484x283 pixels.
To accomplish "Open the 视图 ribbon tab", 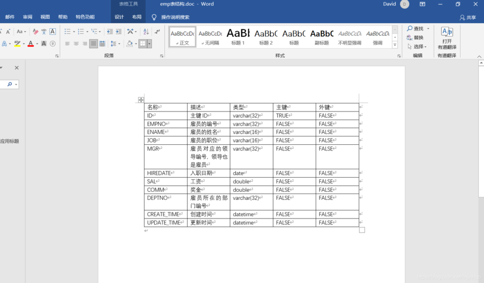I will point(45,17).
